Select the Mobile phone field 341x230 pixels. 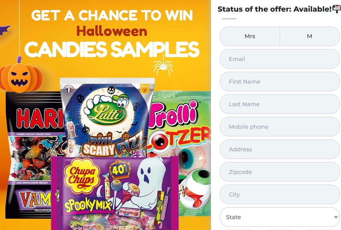pyautogui.click(x=280, y=127)
